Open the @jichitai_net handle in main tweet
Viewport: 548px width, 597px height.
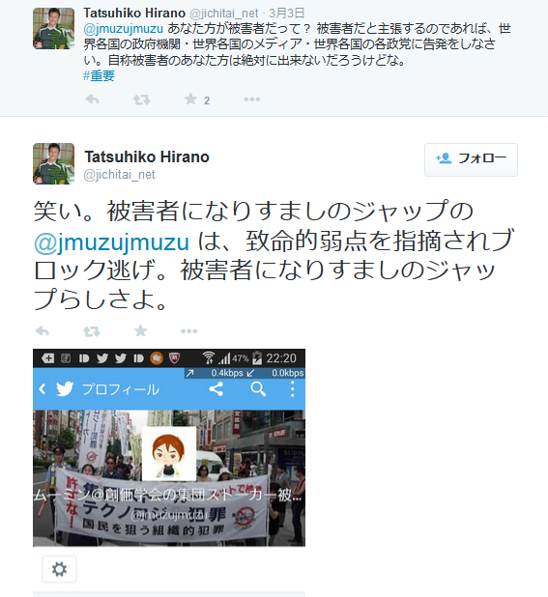tap(119, 175)
